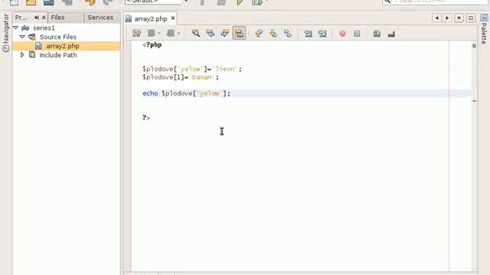
Task: Show opened documents list dropdown
Action: coord(459,18)
